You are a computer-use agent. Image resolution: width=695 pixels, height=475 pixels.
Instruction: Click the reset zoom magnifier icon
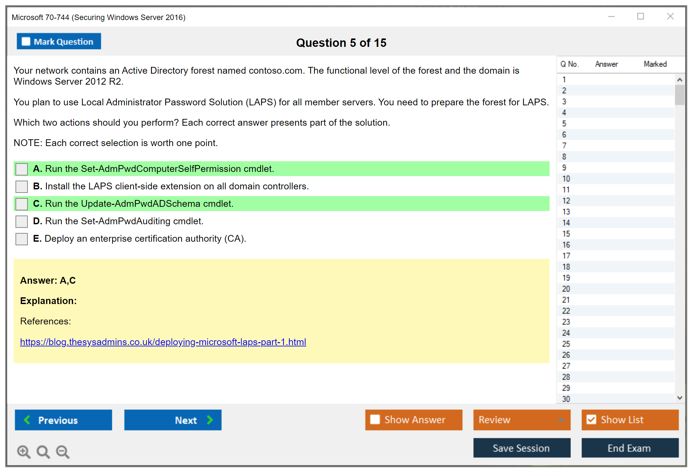click(x=43, y=451)
